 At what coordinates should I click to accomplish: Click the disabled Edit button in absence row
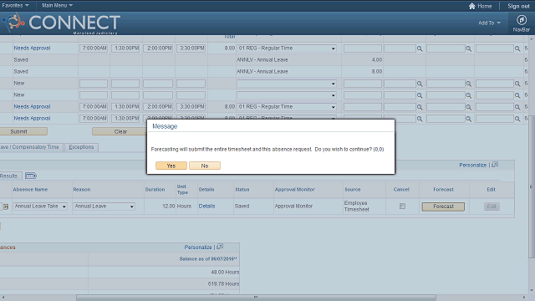492,207
